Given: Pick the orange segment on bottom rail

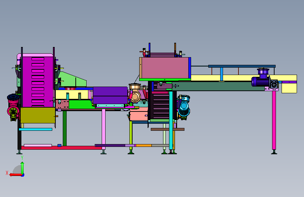Looking at the screenshot, I should tap(144, 145).
